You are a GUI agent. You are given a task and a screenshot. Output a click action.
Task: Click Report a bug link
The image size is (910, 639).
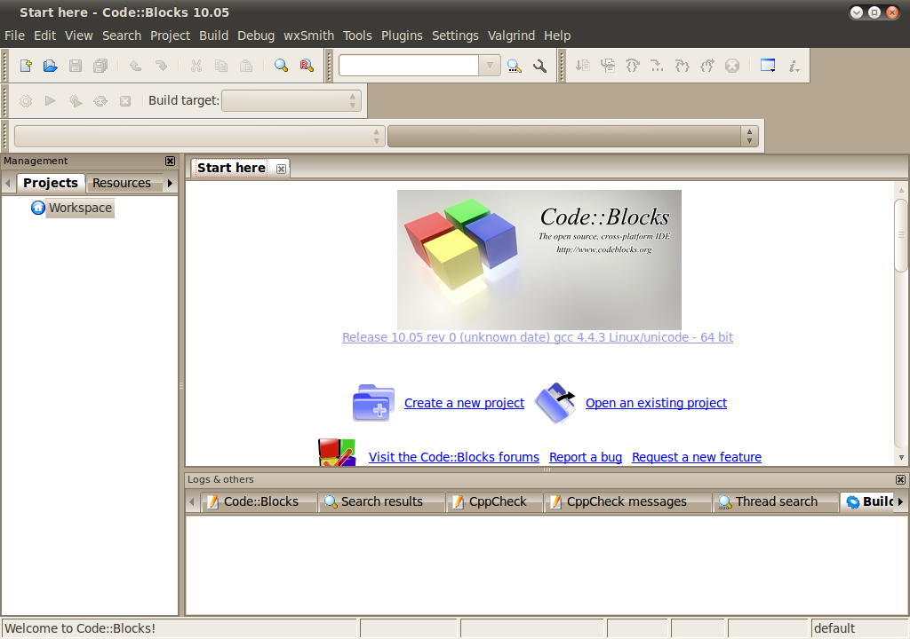click(586, 457)
